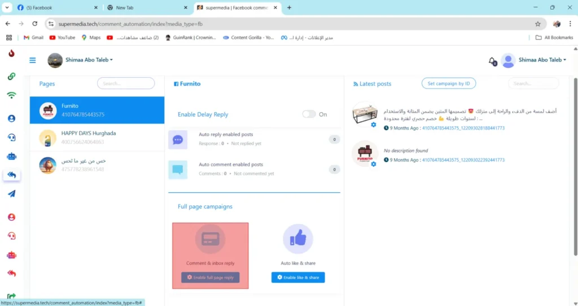This screenshot has width=578, height=306.
Task: Select the blue reply arrows sidebar icon
Action: tap(12, 175)
